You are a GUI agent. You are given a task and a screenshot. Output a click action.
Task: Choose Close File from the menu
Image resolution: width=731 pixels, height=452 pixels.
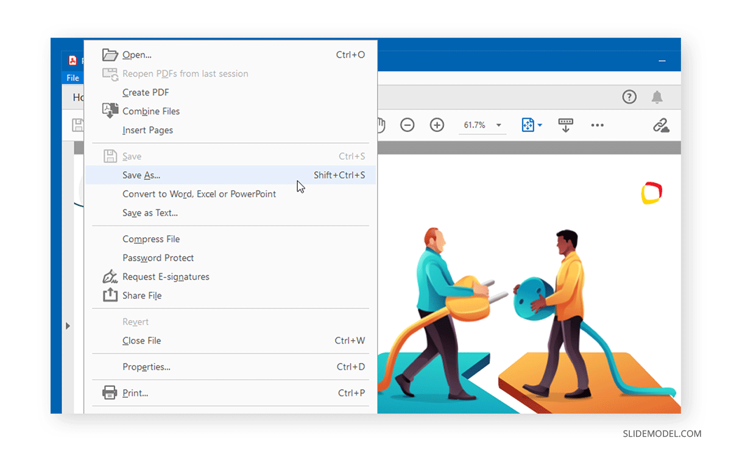point(230,341)
